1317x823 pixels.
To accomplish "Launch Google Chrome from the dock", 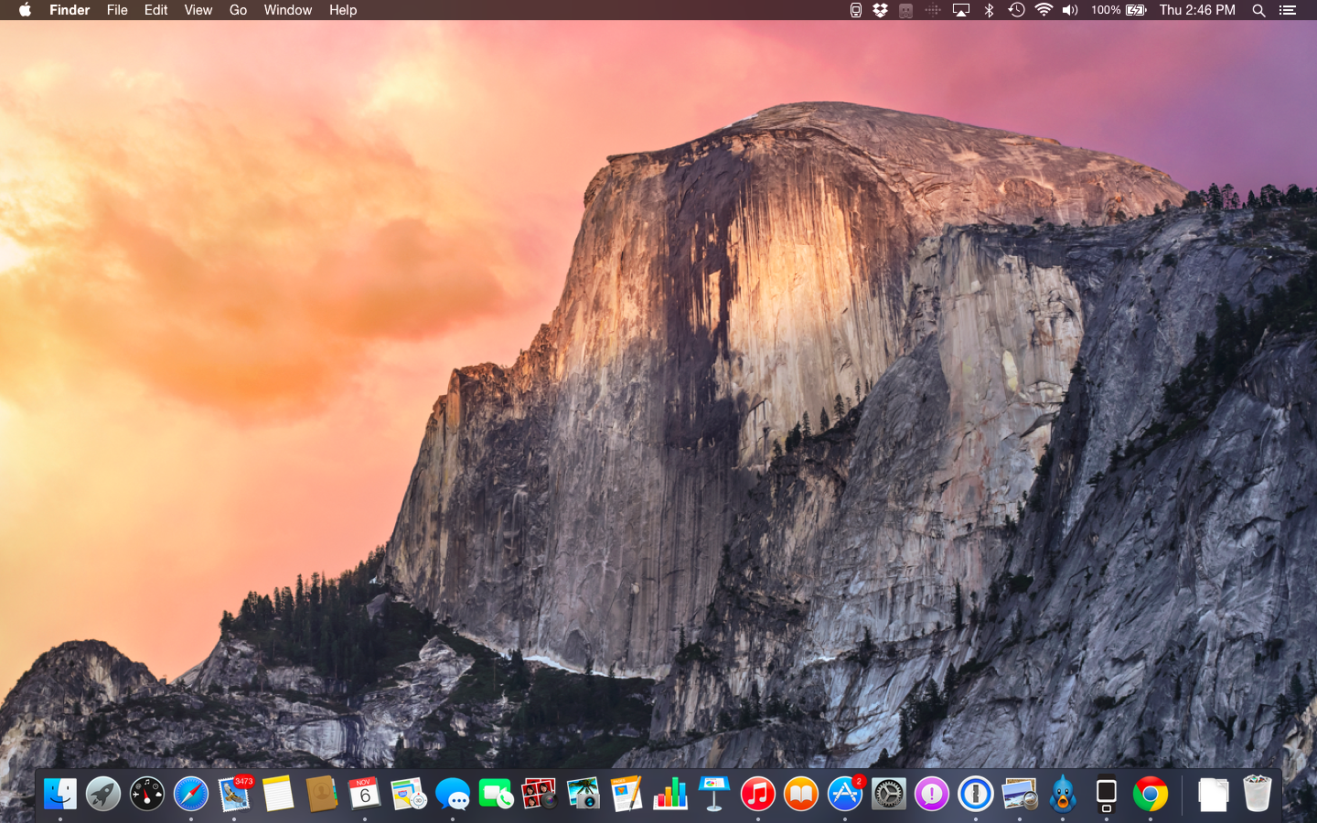I will [x=1150, y=794].
